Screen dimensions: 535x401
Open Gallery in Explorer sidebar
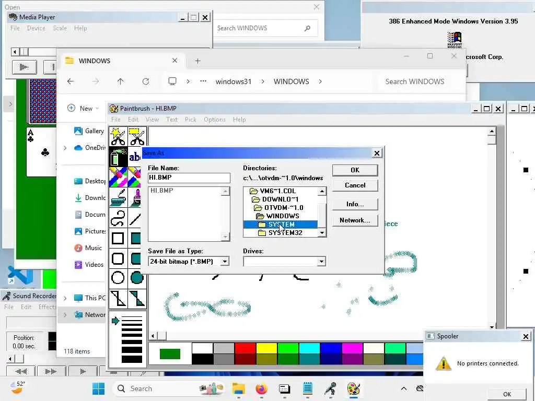tap(89, 131)
